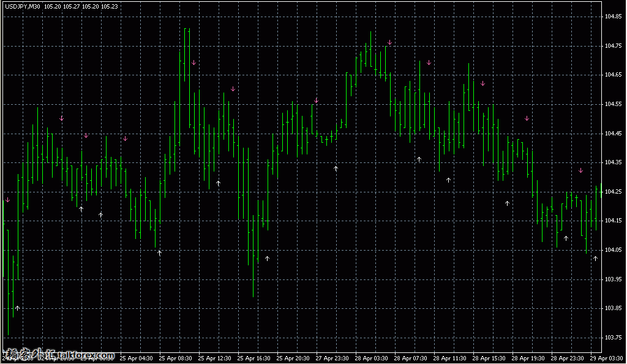
Task: Click the 29 Apr 03:30 time label
Action: [606, 358]
